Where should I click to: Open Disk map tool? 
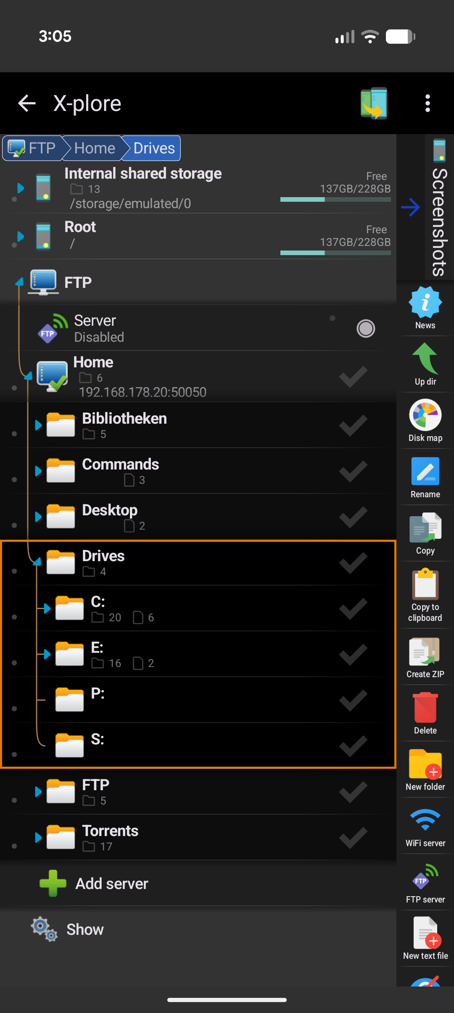(425, 421)
